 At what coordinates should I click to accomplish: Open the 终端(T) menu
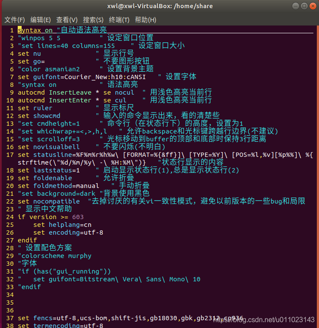[x=119, y=20]
